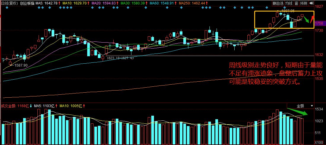Click the highlighted 1758 current price tag
This screenshot has width=326, height=145.
click(x=319, y=23)
